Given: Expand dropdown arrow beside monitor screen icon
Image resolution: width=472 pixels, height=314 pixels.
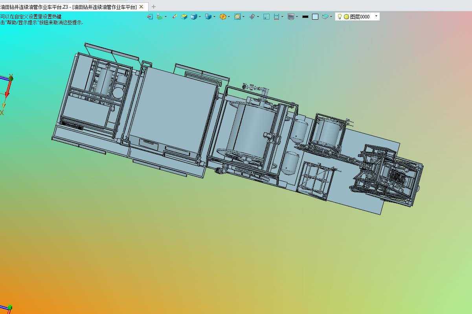Looking at the screenshot, I should (297, 17).
